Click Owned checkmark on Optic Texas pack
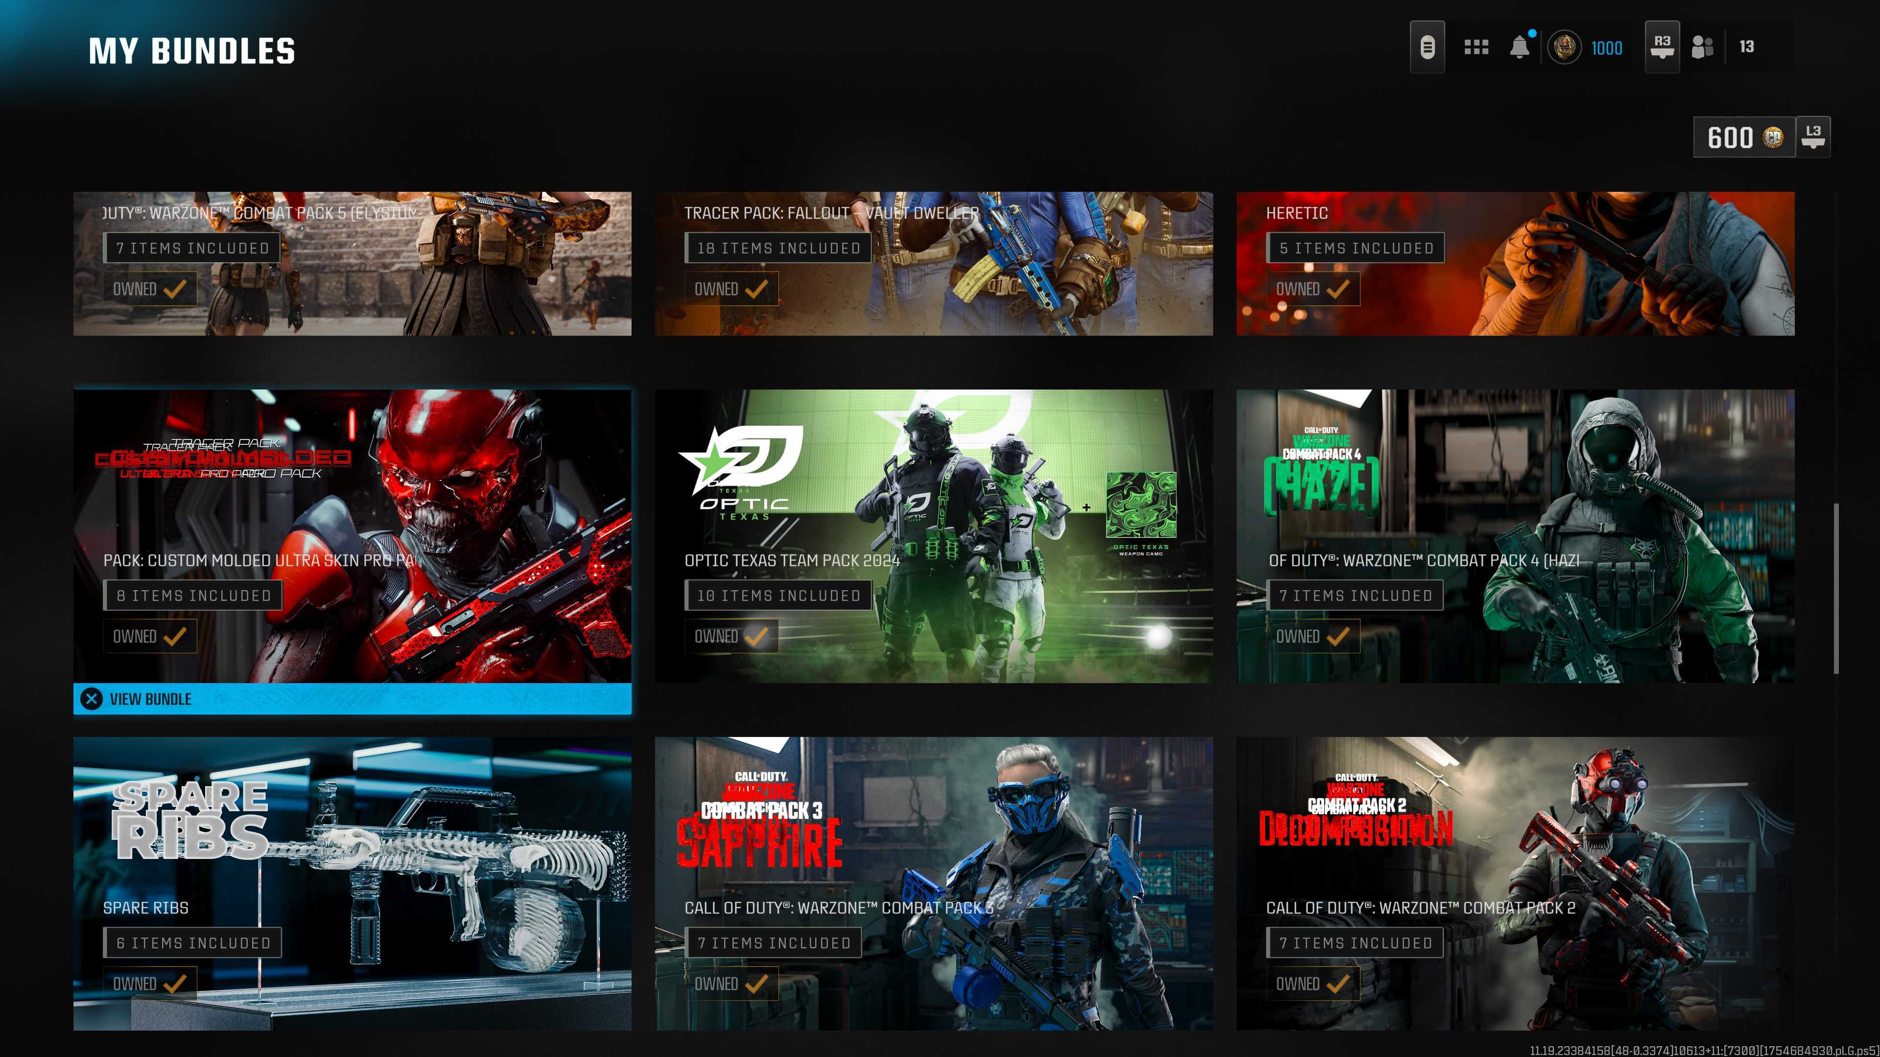Screen dimensions: 1880x1057 [756, 637]
